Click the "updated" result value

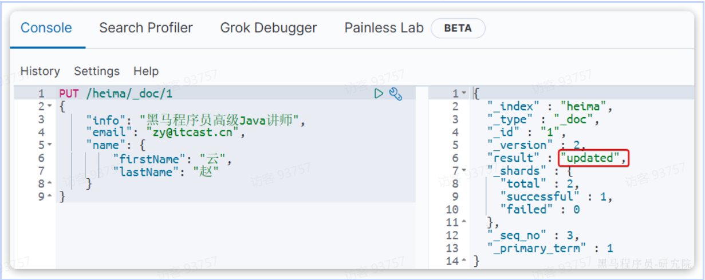(591, 158)
